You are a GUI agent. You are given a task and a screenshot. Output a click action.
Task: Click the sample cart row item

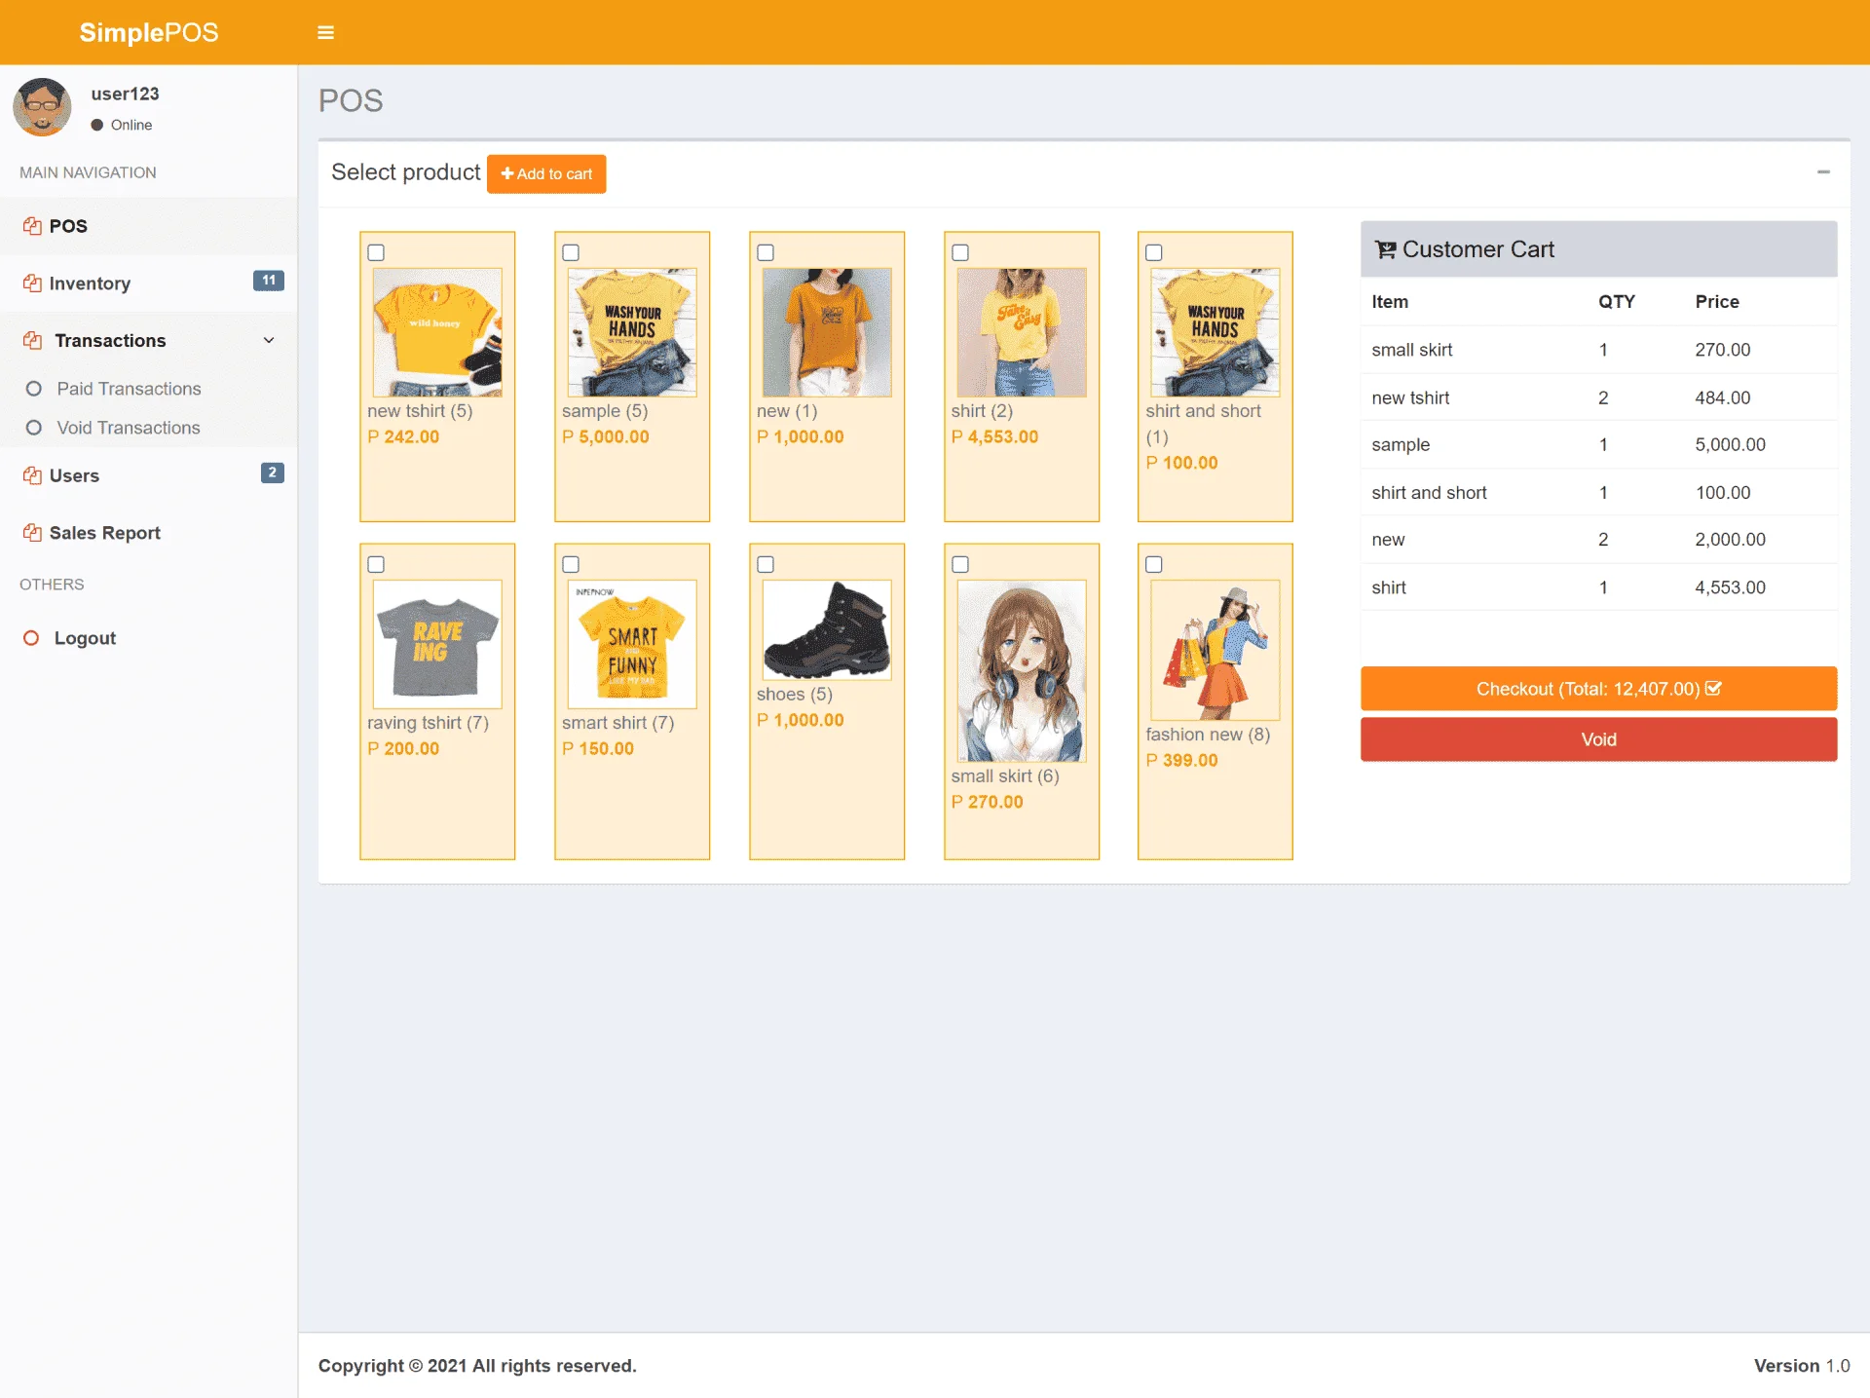click(x=1401, y=445)
